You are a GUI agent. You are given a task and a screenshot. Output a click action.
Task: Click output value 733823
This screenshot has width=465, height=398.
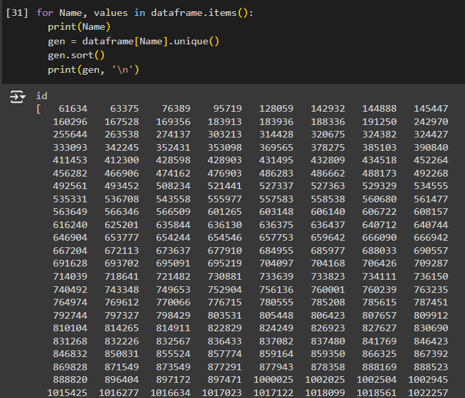click(x=327, y=276)
